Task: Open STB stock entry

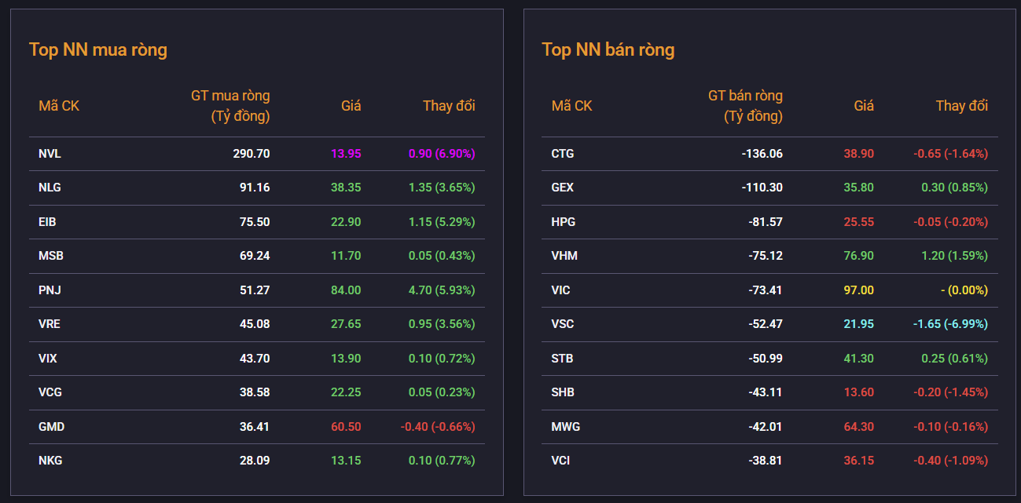Action: [x=562, y=359]
